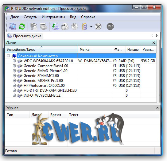
Task: Click the Scan disk toolbar icon
Action: (x=44, y=26)
